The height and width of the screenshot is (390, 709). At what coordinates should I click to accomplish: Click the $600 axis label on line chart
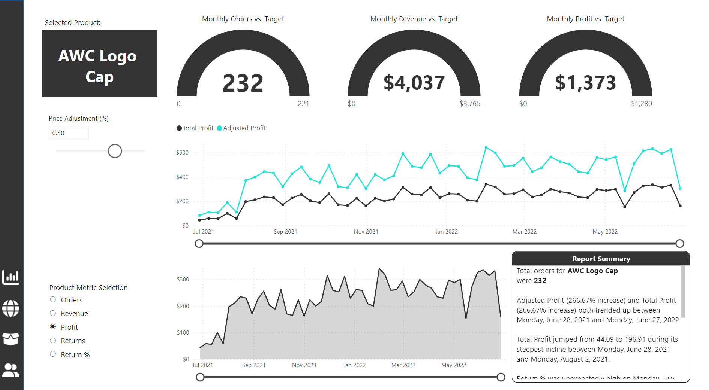tap(182, 153)
